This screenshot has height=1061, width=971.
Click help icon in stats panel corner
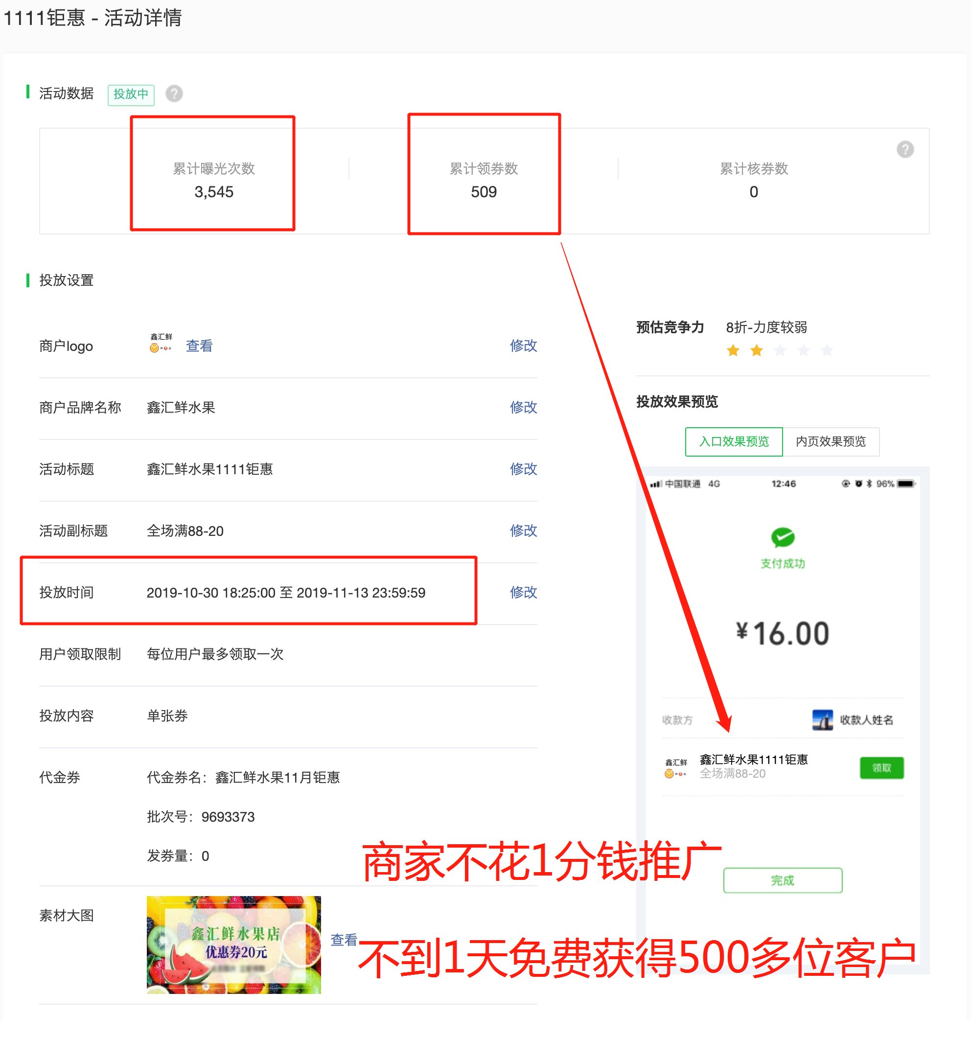[x=905, y=149]
